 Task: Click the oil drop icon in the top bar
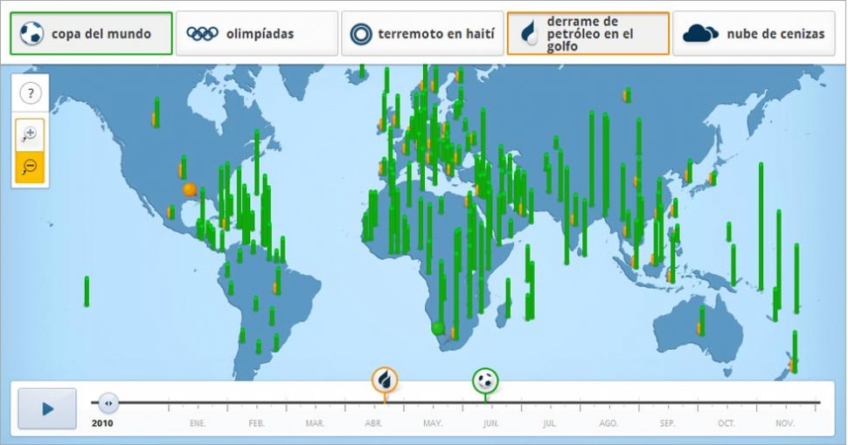528,33
